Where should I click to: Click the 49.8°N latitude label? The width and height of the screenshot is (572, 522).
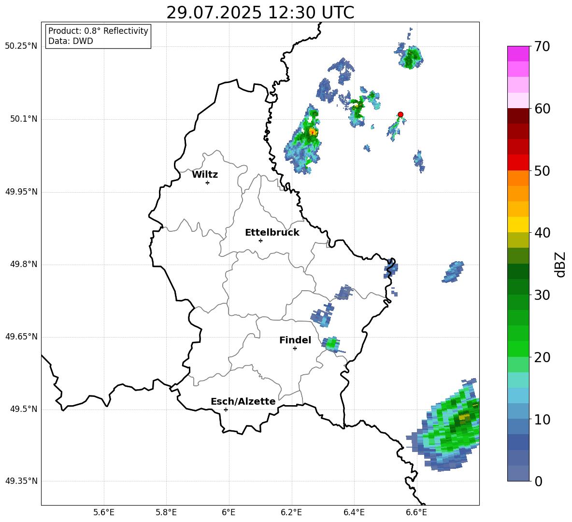(x=23, y=264)
